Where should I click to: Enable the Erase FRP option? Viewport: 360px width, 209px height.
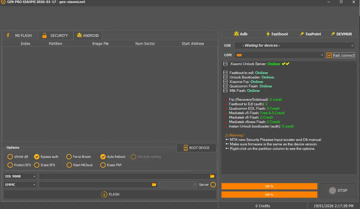point(103,165)
